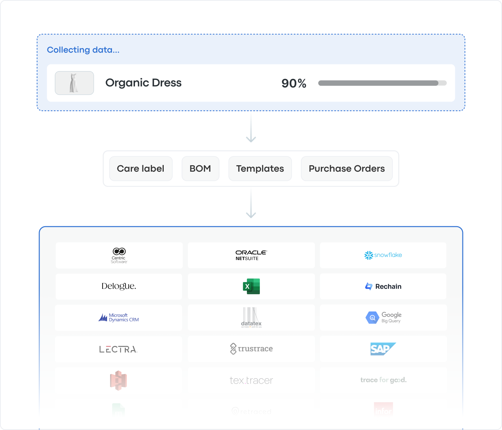The image size is (502, 430).
Task: Open the Purchase Orders button
Action: tap(346, 169)
